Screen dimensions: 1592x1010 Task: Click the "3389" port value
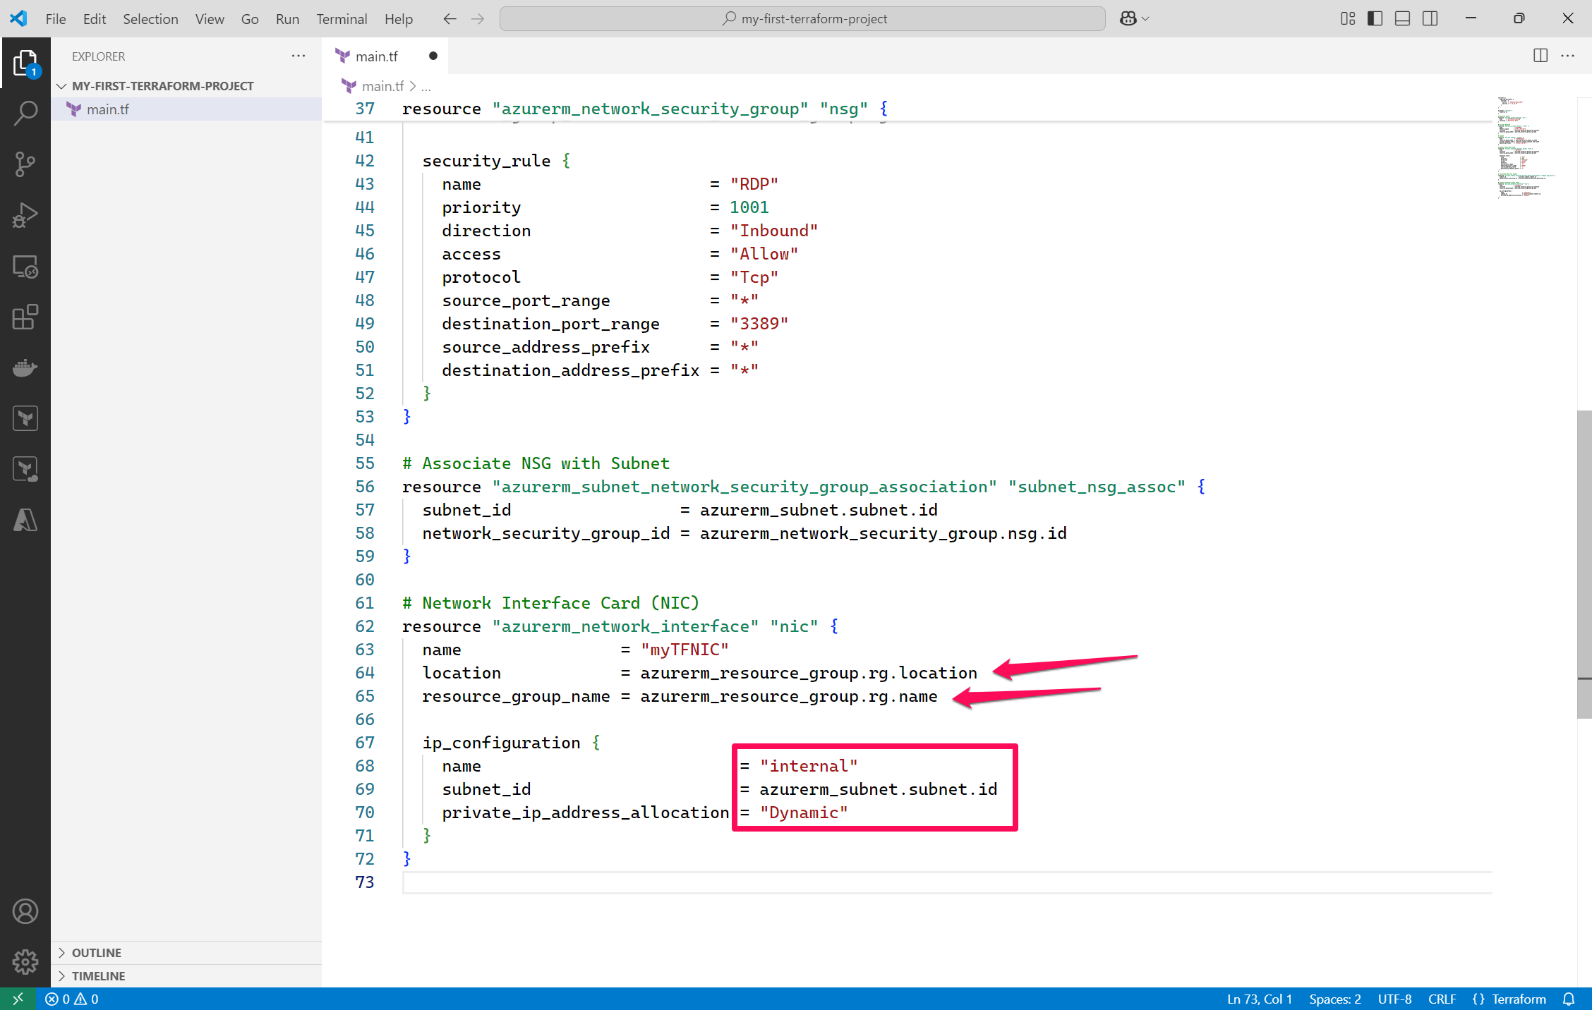pos(759,324)
